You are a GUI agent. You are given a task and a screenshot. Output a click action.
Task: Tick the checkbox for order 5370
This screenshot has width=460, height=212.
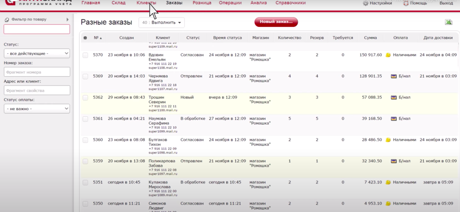click(x=85, y=55)
